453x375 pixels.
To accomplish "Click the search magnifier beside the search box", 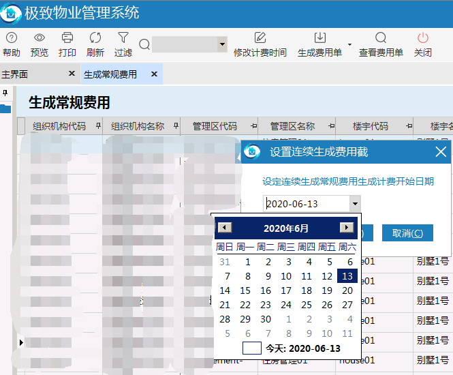I will point(144,44).
